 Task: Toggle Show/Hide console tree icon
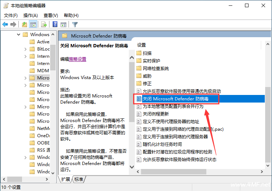(x=33, y=25)
